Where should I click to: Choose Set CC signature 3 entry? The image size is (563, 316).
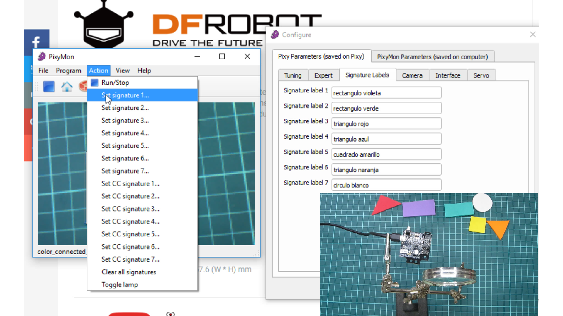tap(130, 209)
